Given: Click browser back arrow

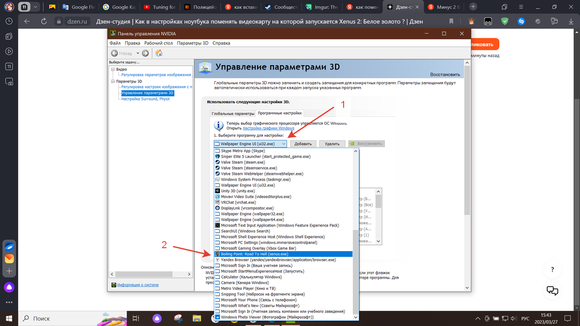Looking at the screenshot, I should coord(27,21).
